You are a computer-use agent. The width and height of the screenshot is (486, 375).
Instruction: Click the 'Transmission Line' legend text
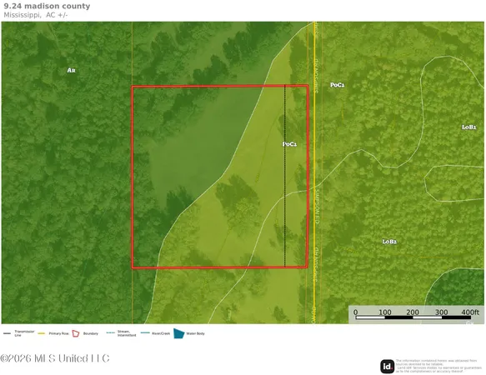pos(24,333)
